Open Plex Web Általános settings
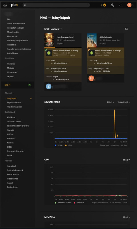Image resolution: width=137 pixels, height=229 pixels. coord(11,64)
